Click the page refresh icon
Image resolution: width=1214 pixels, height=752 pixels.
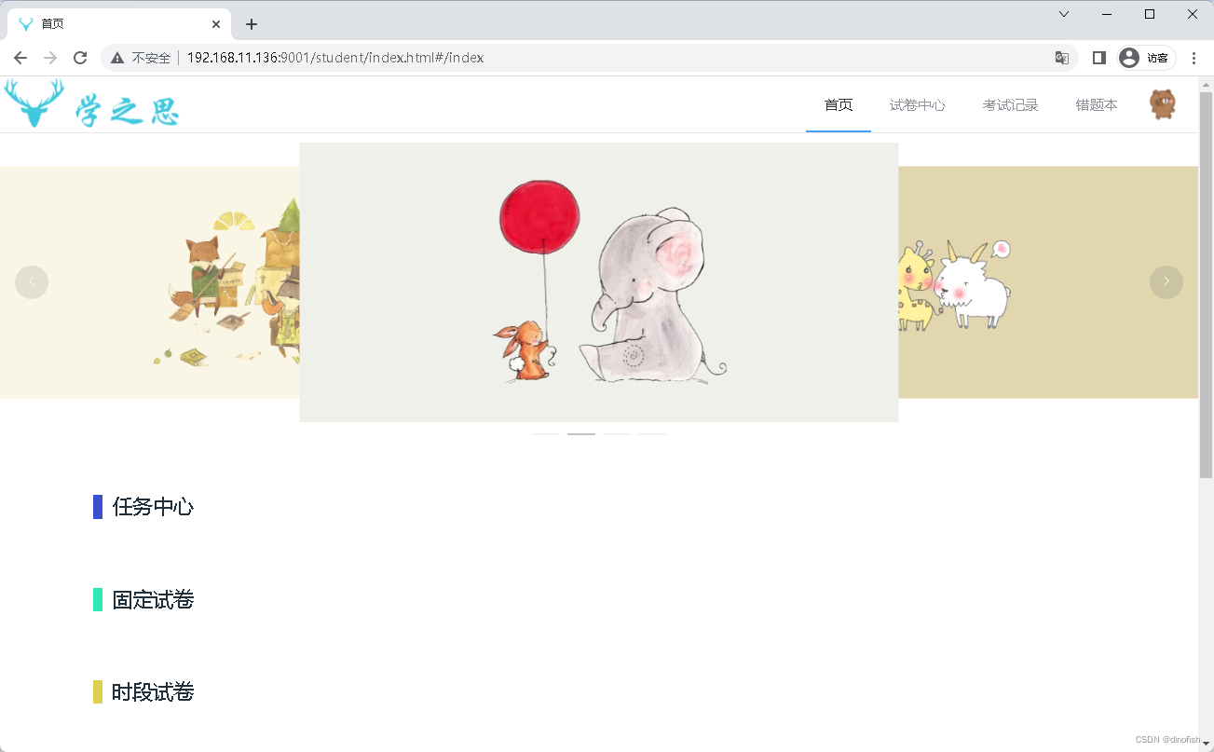click(80, 57)
